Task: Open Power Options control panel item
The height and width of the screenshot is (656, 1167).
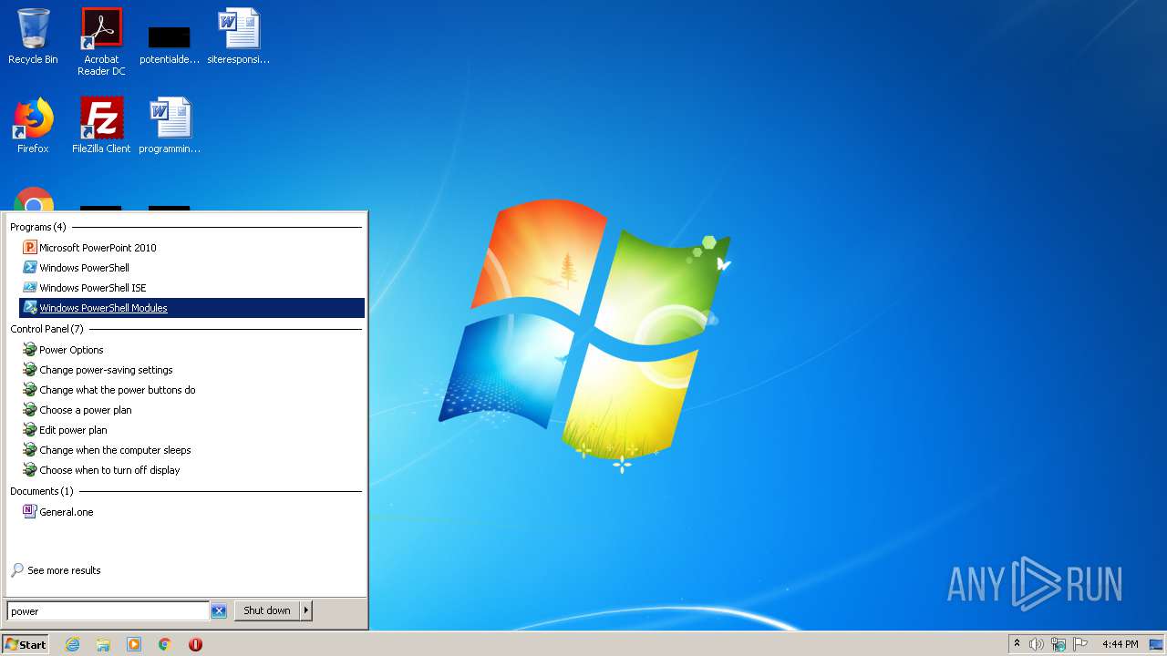Action: [191, 350]
